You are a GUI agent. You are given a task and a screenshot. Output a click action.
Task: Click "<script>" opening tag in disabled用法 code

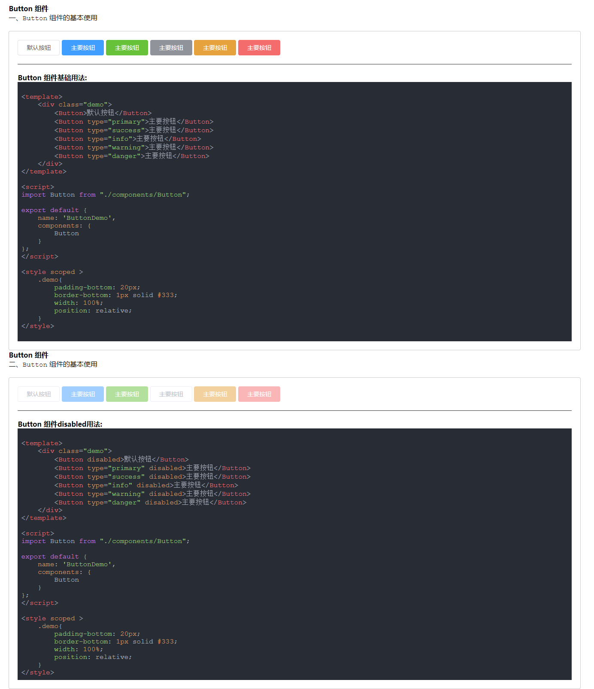[38, 534]
